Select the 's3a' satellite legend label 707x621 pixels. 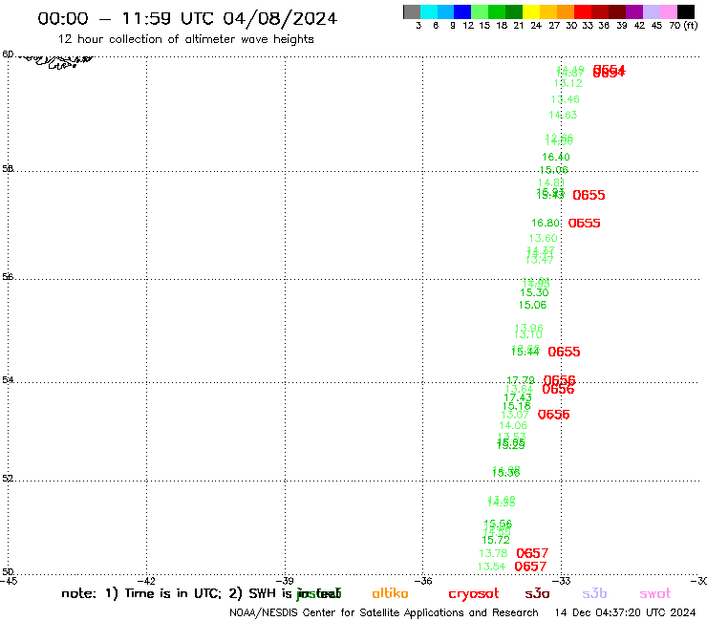point(537,593)
